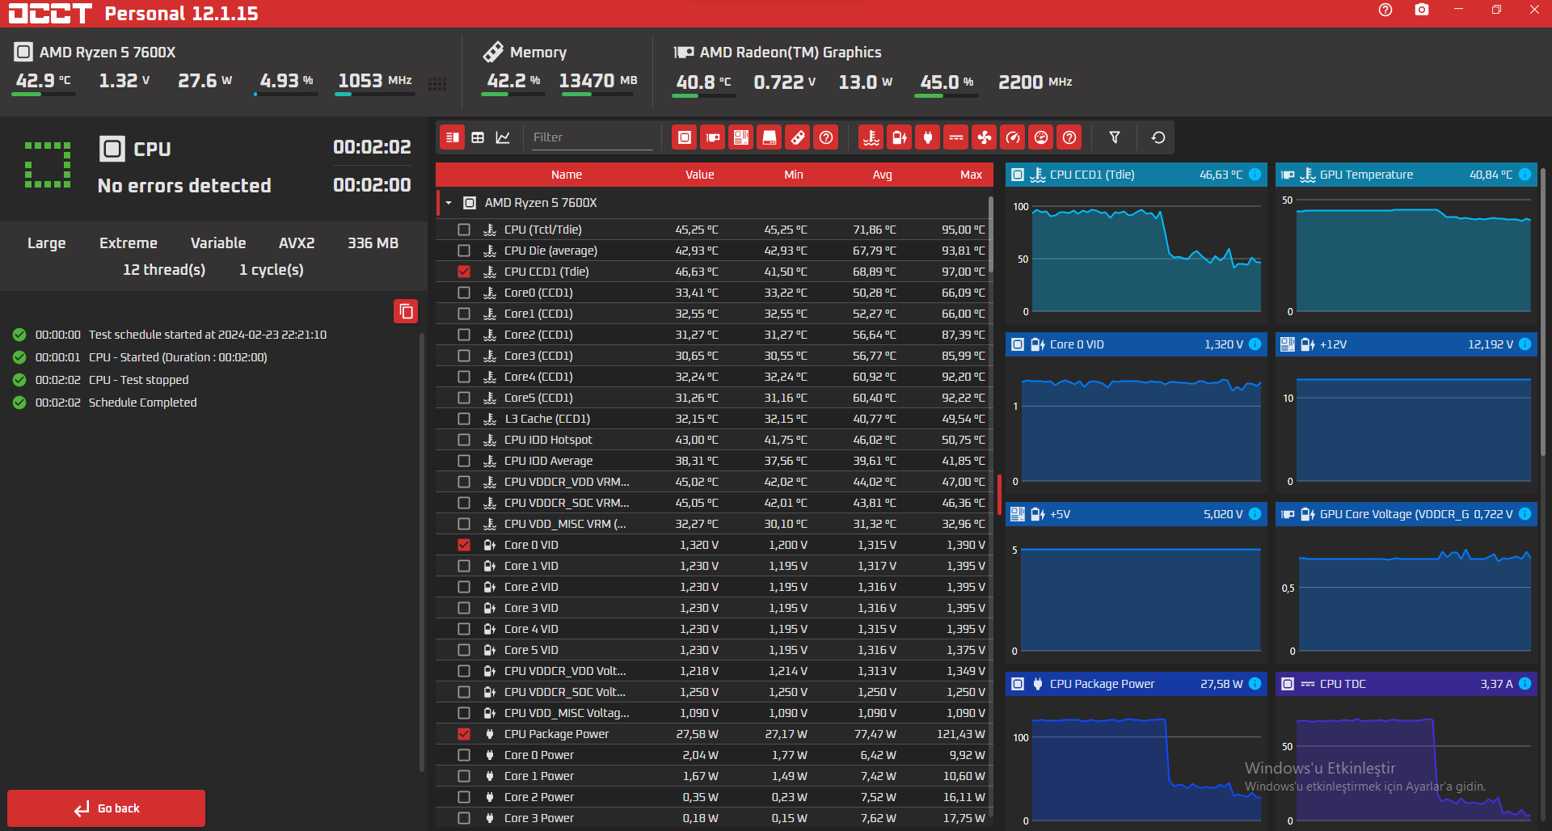1552x831 pixels.
Task: Take a screenshot with the camera icon
Action: [1422, 10]
